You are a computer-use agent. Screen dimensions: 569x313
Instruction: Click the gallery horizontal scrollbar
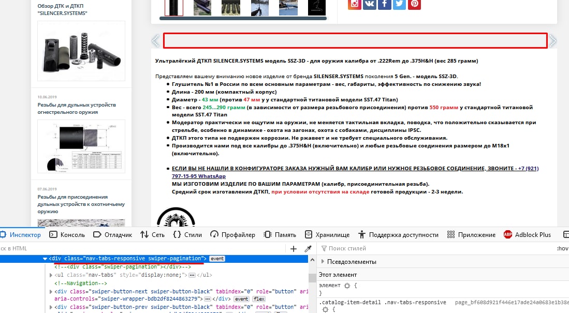tap(243, 19)
